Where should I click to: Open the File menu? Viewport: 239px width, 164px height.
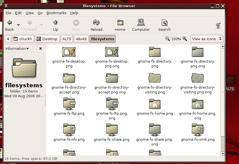click(8, 13)
